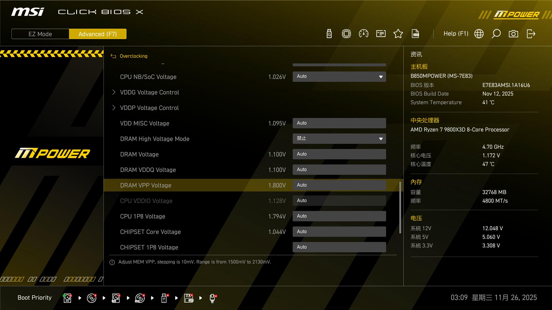Image resolution: width=552 pixels, height=310 pixels.
Task: Take a screenshot with the camera icon
Action: (513, 34)
